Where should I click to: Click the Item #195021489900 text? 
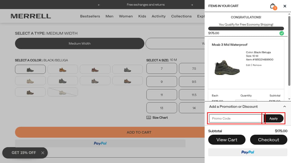[259, 59]
